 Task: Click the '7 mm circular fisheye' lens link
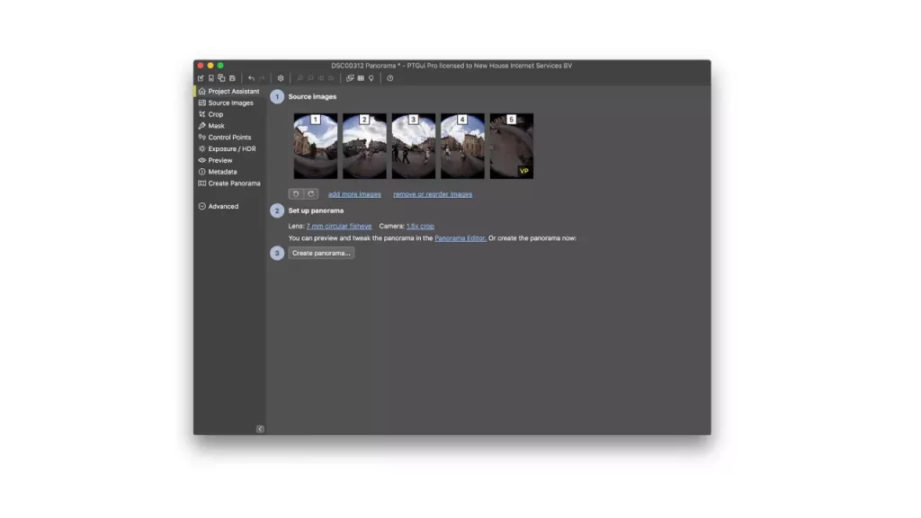click(339, 226)
